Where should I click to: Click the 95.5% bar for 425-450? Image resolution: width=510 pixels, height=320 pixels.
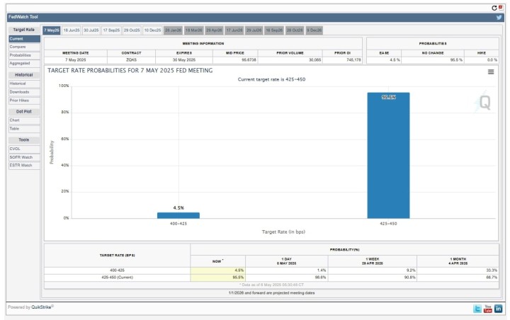[388, 156]
